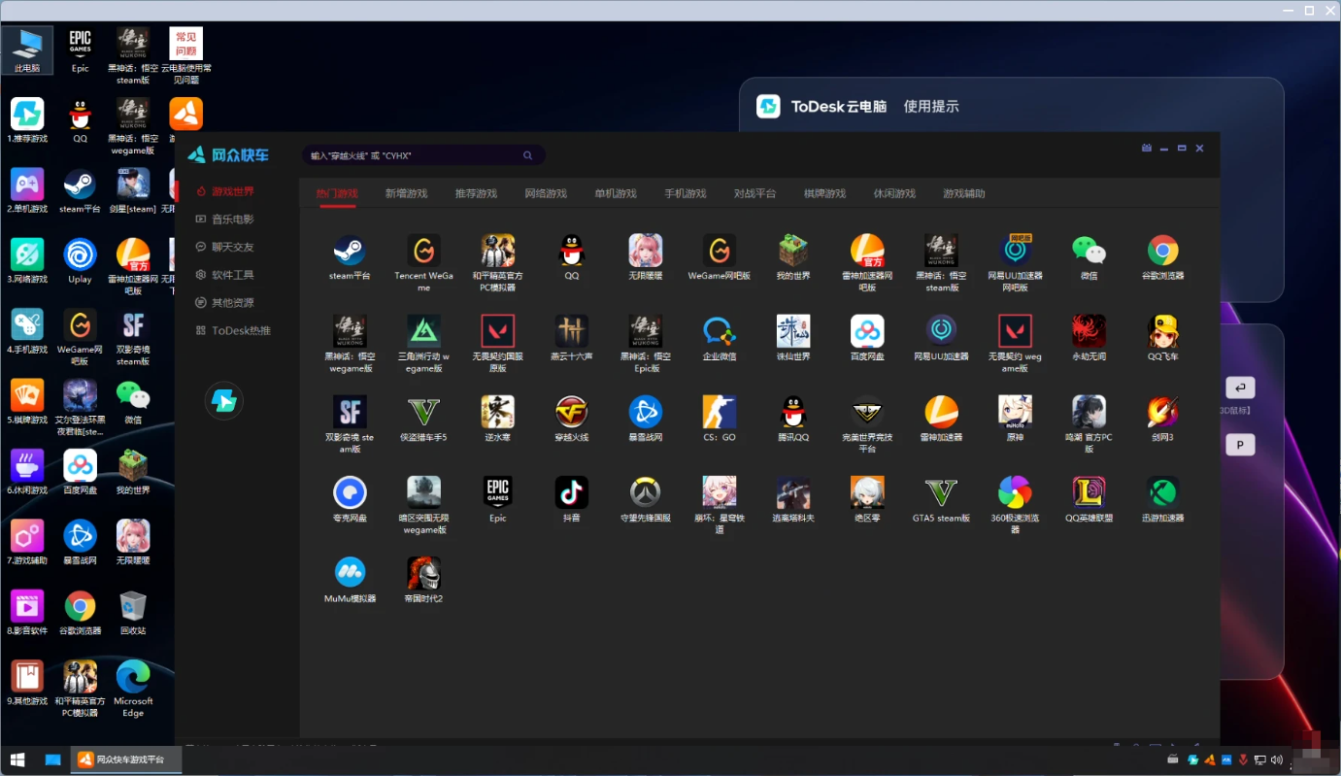Open the Windows Start button
1341x776 pixels.
click(17, 759)
